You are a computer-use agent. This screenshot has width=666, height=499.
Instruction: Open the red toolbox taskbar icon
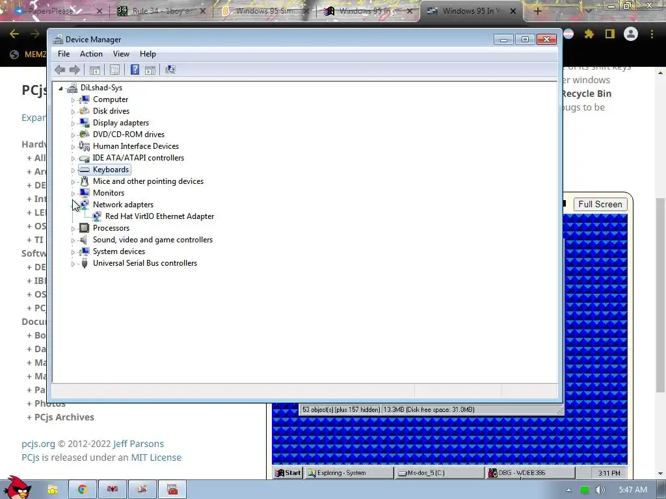172,489
